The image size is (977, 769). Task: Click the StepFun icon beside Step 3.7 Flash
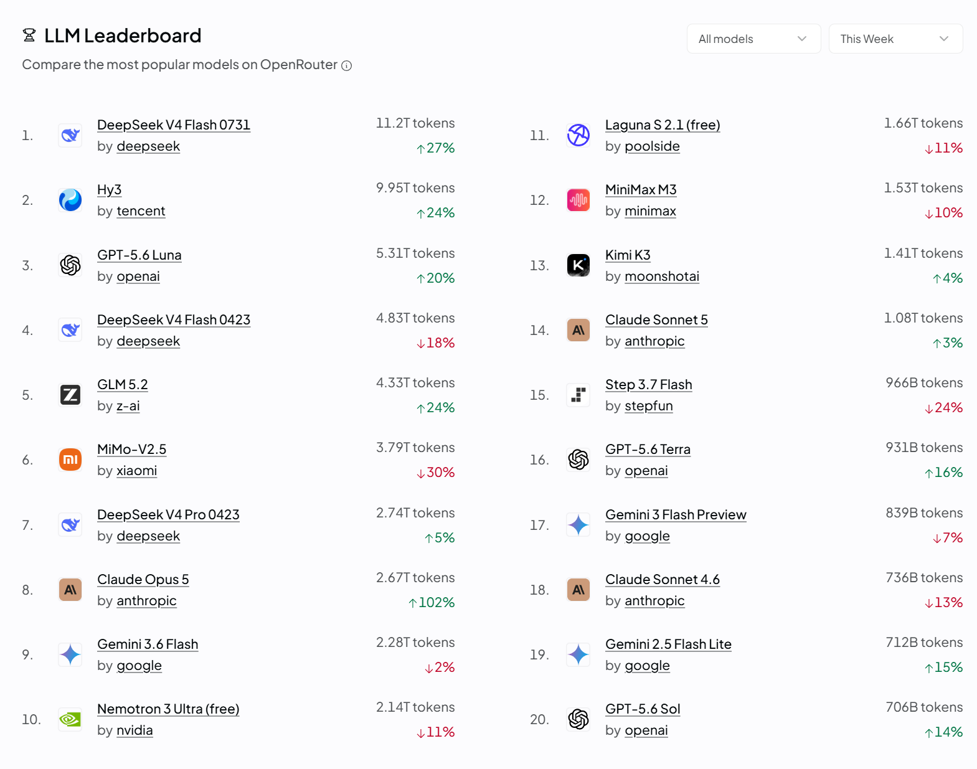click(x=578, y=395)
